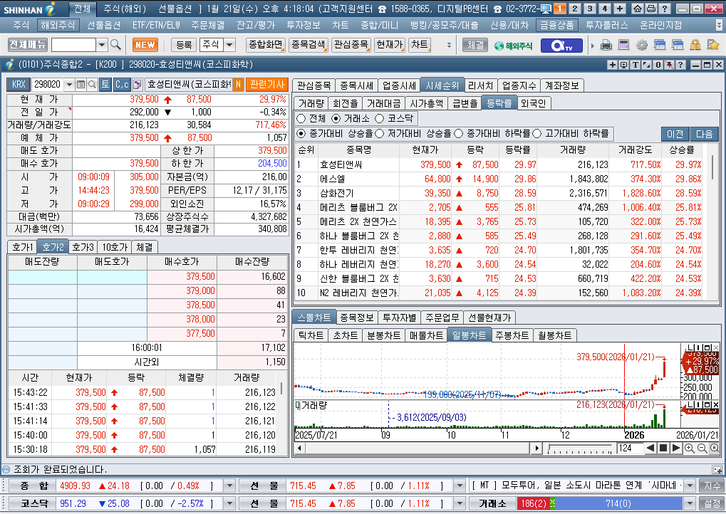Click the magnifier stock search icon by code
This screenshot has width=726, height=514.
tap(92, 84)
